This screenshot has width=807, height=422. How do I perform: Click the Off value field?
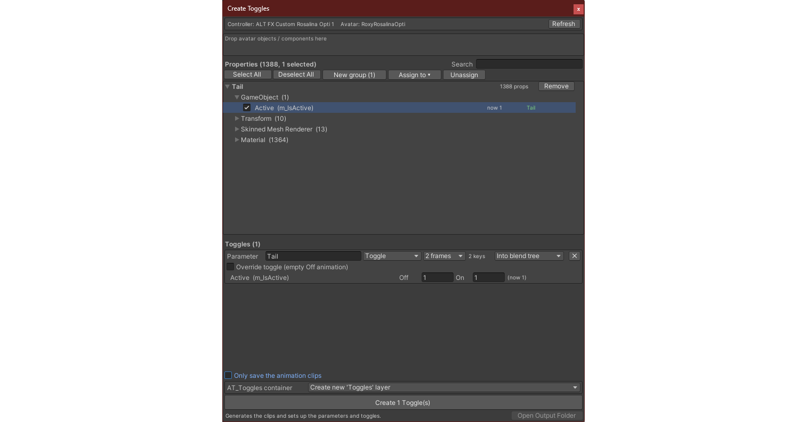[437, 277]
